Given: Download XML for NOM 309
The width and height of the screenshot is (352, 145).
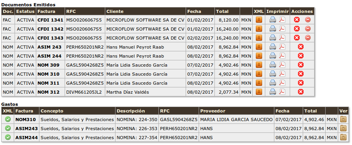Looking at the screenshot, I should [259, 65].
